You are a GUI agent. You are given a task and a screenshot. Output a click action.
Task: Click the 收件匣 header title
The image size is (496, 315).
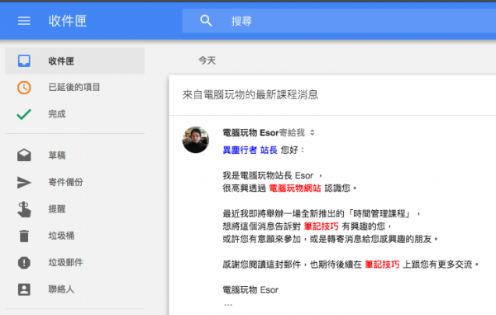tap(68, 21)
